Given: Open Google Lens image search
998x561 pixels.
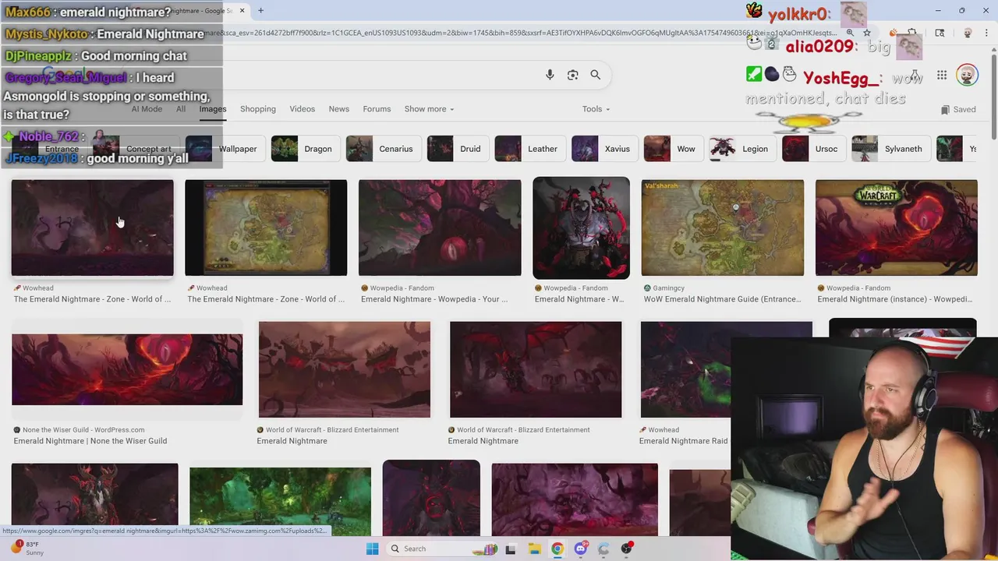Looking at the screenshot, I should (x=572, y=75).
